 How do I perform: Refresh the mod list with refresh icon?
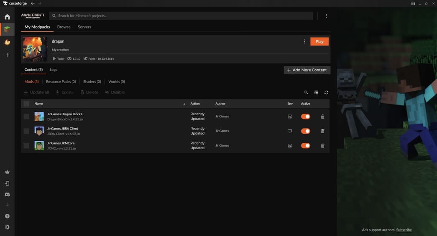(x=326, y=92)
